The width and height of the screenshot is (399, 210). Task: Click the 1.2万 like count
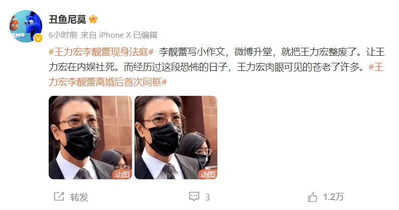tap(333, 197)
